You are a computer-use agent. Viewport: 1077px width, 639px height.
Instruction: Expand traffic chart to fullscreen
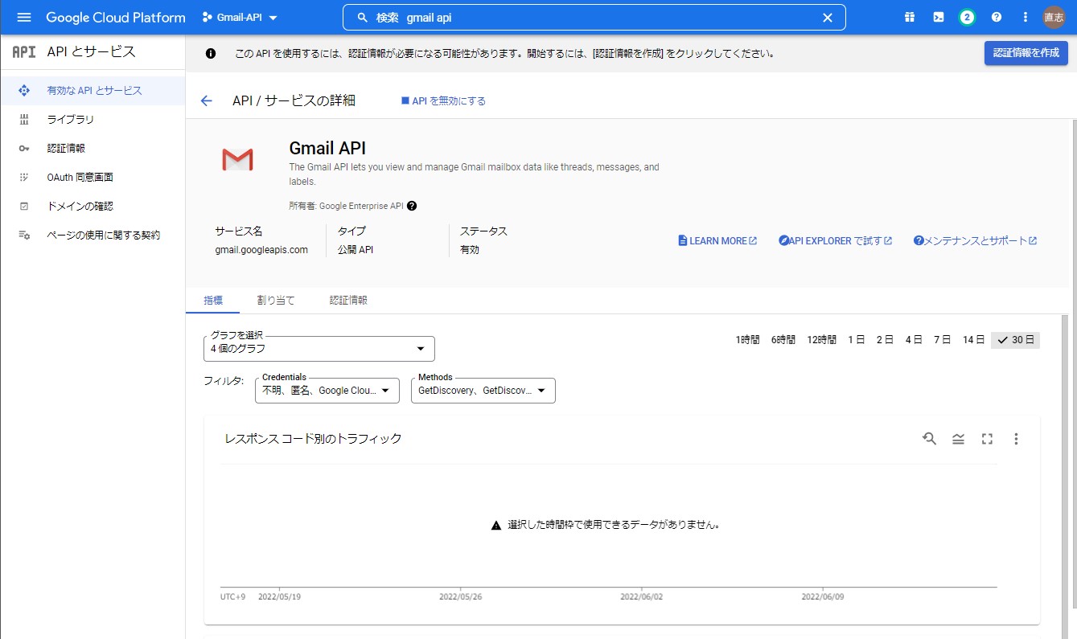coord(987,439)
